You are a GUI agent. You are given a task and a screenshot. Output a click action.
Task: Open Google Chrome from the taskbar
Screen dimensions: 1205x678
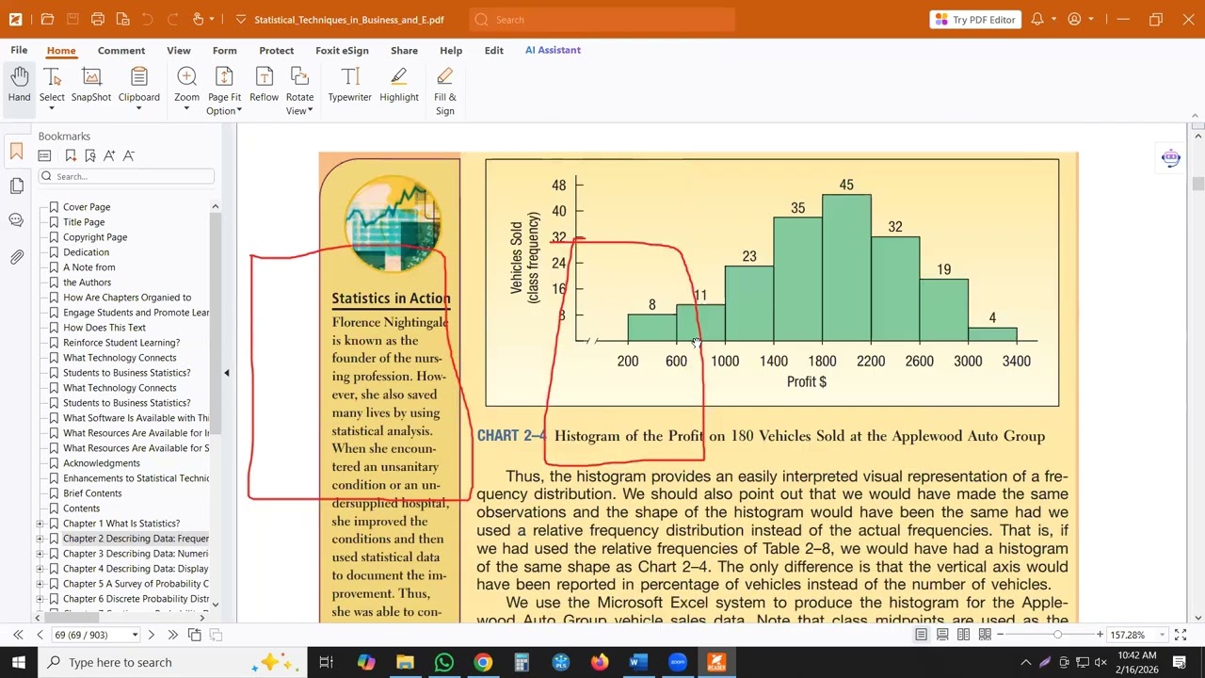482,662
